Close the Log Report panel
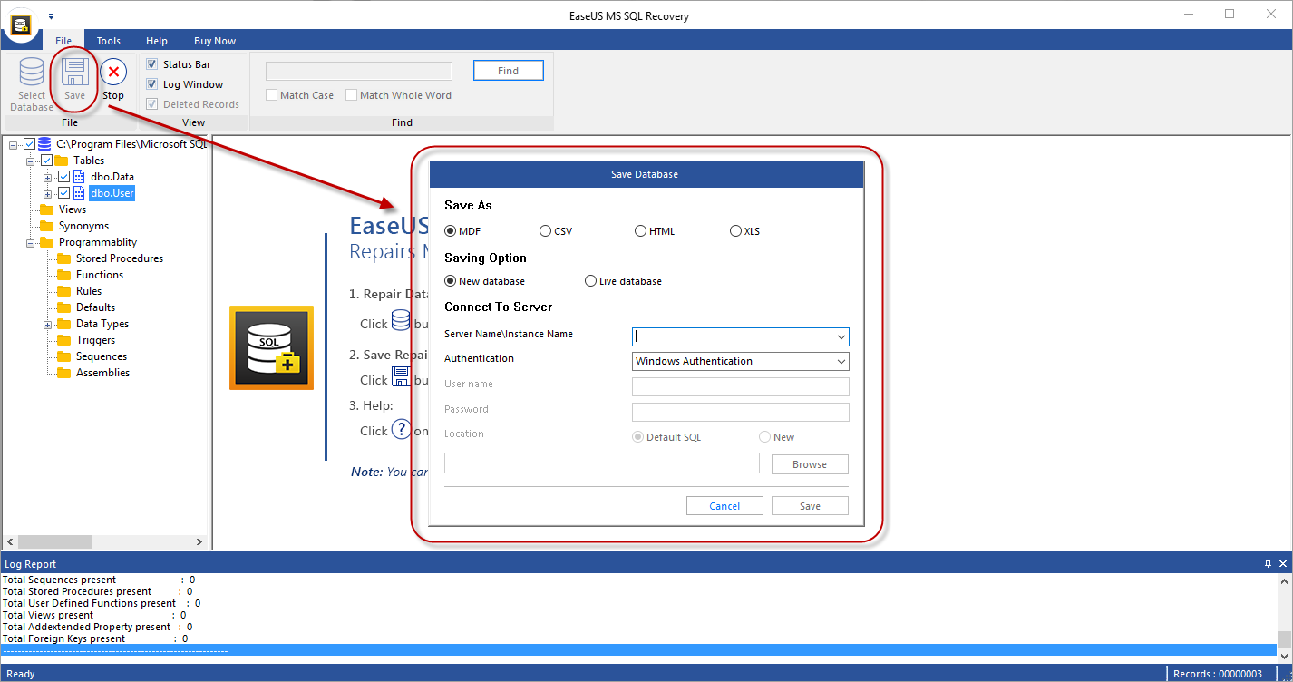Viewport: 1293px width, 682px height. click(1283, 564)
